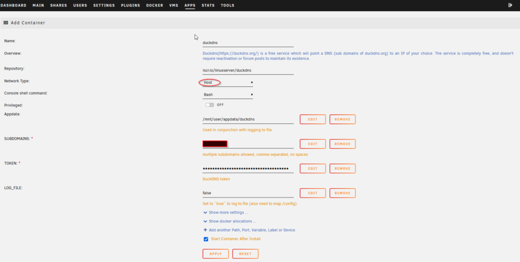Click the Name input field

pos(248,43)
